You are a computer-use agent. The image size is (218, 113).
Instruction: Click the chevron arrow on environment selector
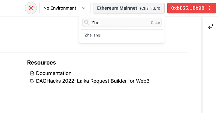(x=84, y=8)
